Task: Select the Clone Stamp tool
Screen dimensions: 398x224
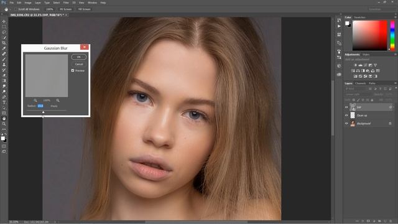Action: (x=4, y=65)
